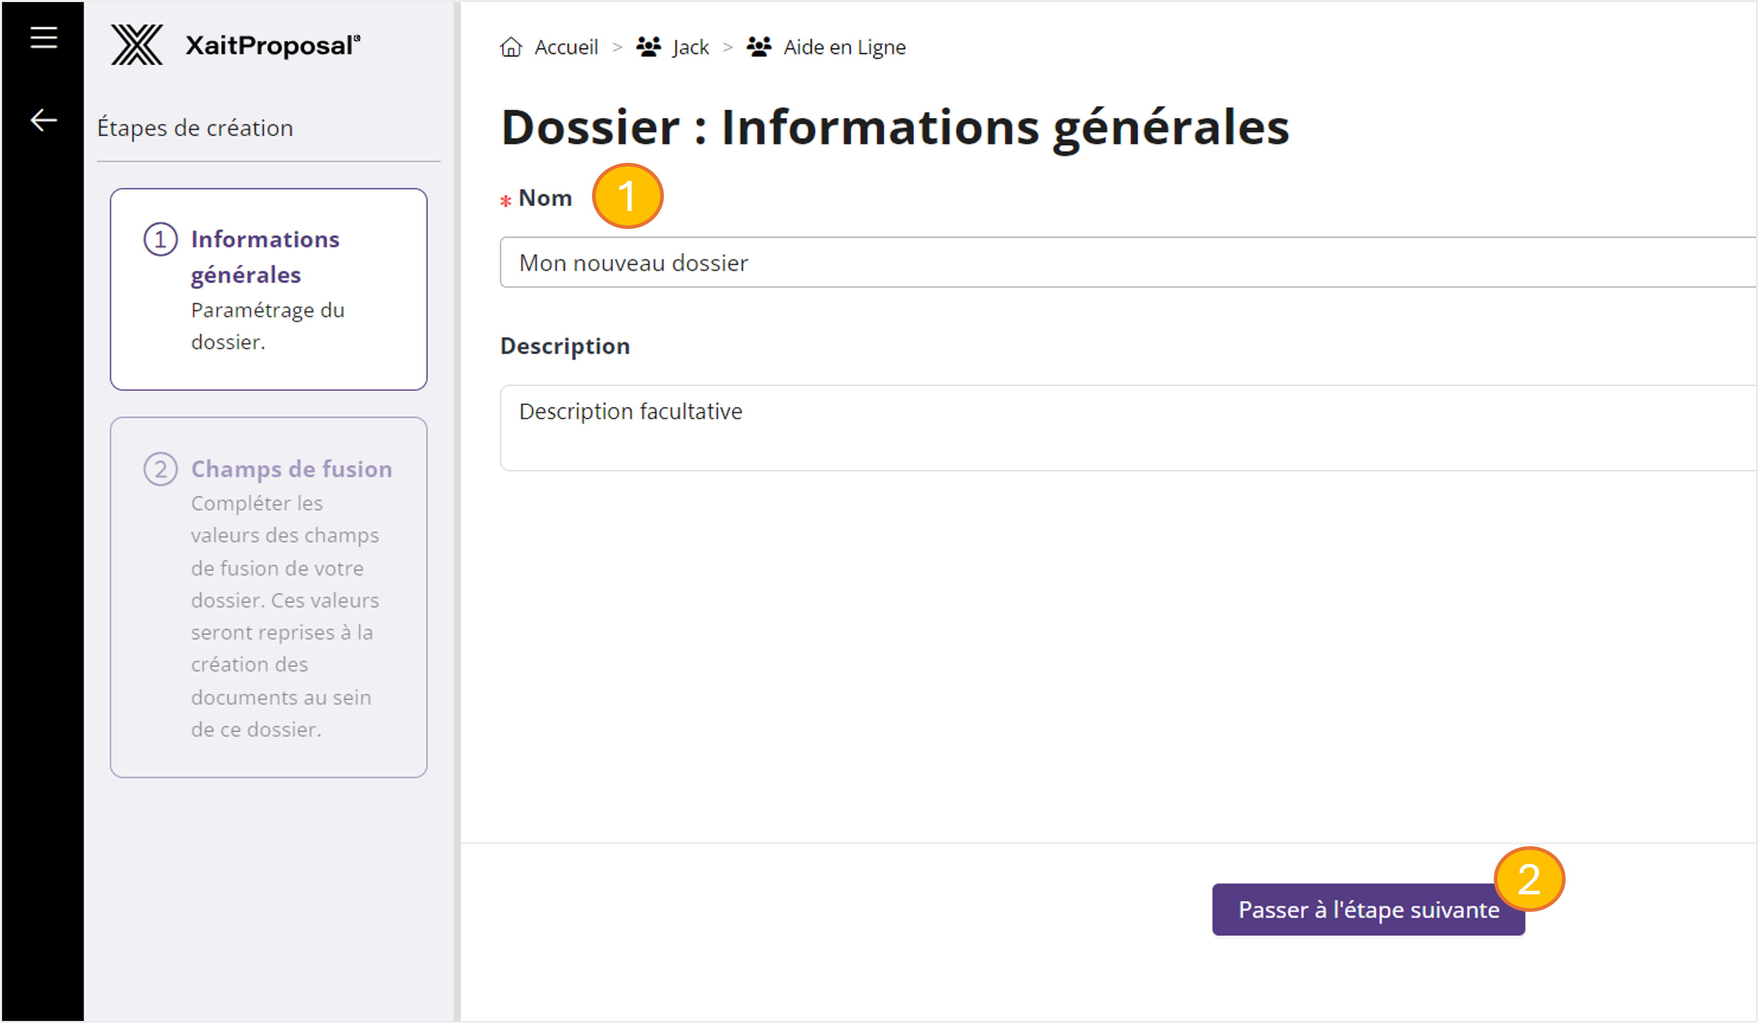Viewport: 1758px width, 1023px height.
Task: Select the people icon next to Jack
Action: 648,46
